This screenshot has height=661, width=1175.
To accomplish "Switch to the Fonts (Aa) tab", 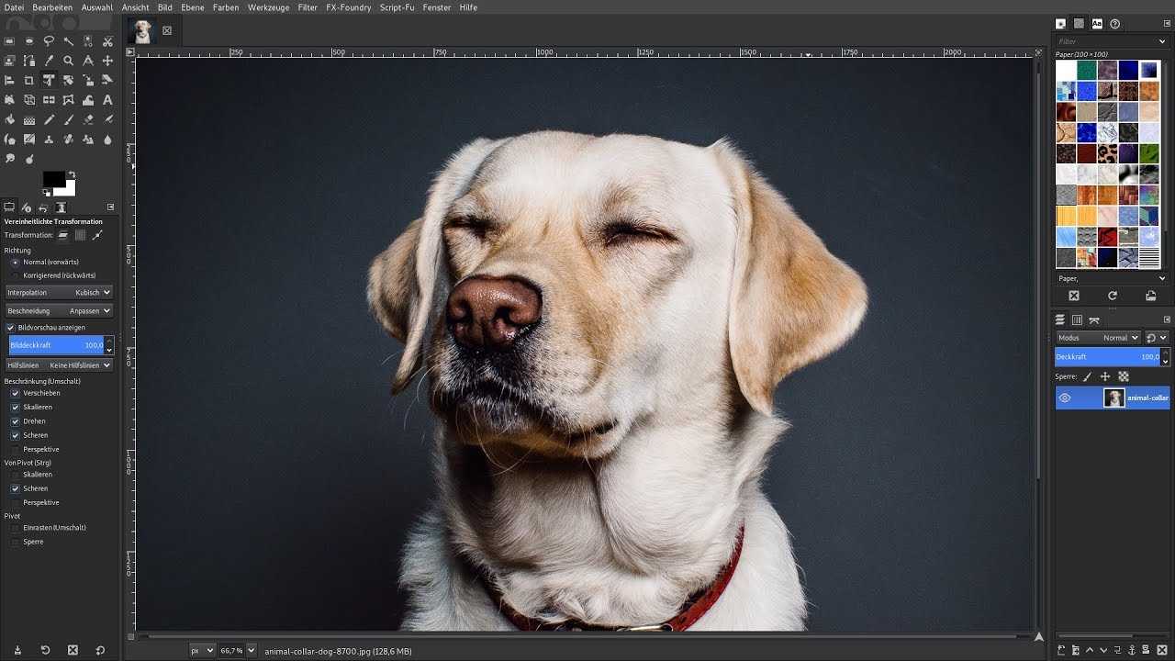I will tap(1097, 24).
